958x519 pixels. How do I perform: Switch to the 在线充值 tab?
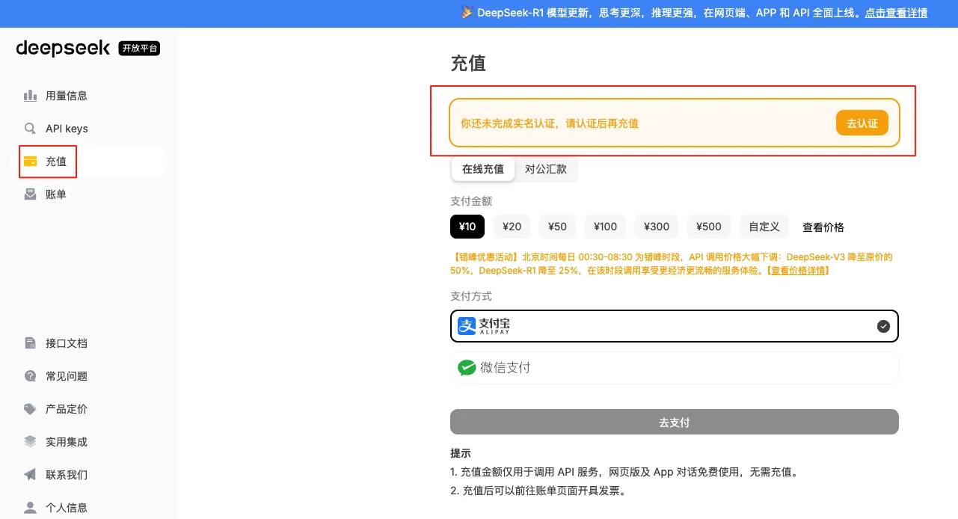tap(483, 169)
